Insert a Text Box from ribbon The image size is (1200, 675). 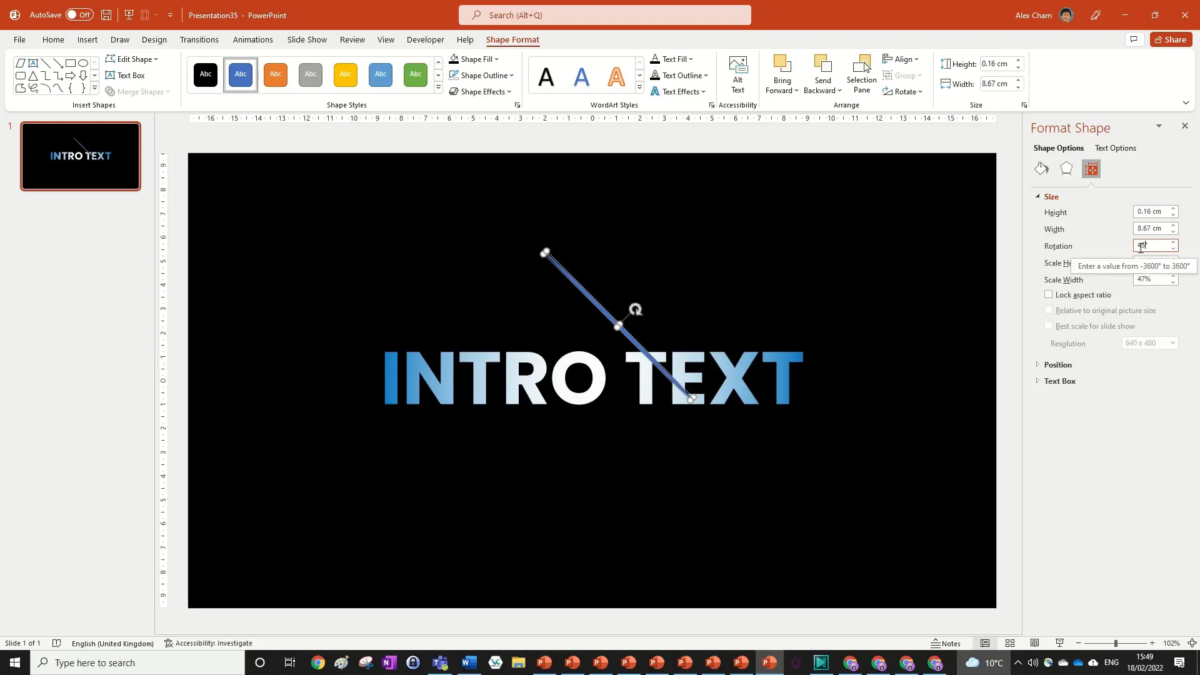pyautogui.click(x=126, y=75)
